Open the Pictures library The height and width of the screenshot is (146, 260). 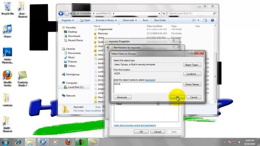point(72,62)
